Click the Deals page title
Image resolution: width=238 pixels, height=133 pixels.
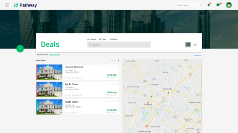point(50,45)
